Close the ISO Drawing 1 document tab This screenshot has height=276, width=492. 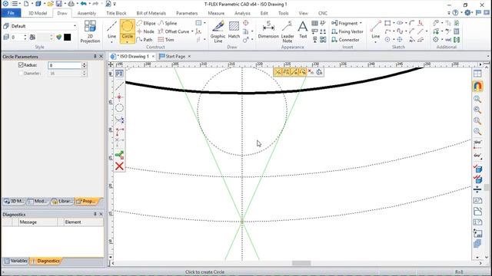pyautogui.click(x=153, y=56)
